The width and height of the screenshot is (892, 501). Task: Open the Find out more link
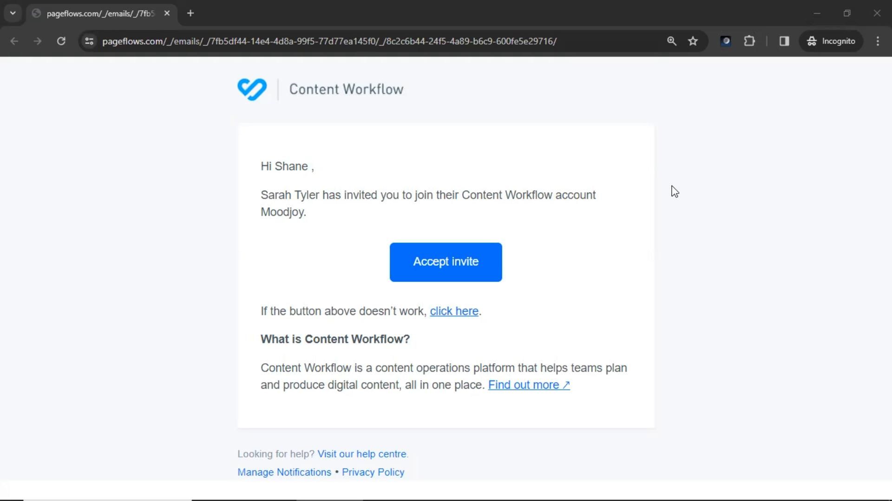click(x=528, y=385)
